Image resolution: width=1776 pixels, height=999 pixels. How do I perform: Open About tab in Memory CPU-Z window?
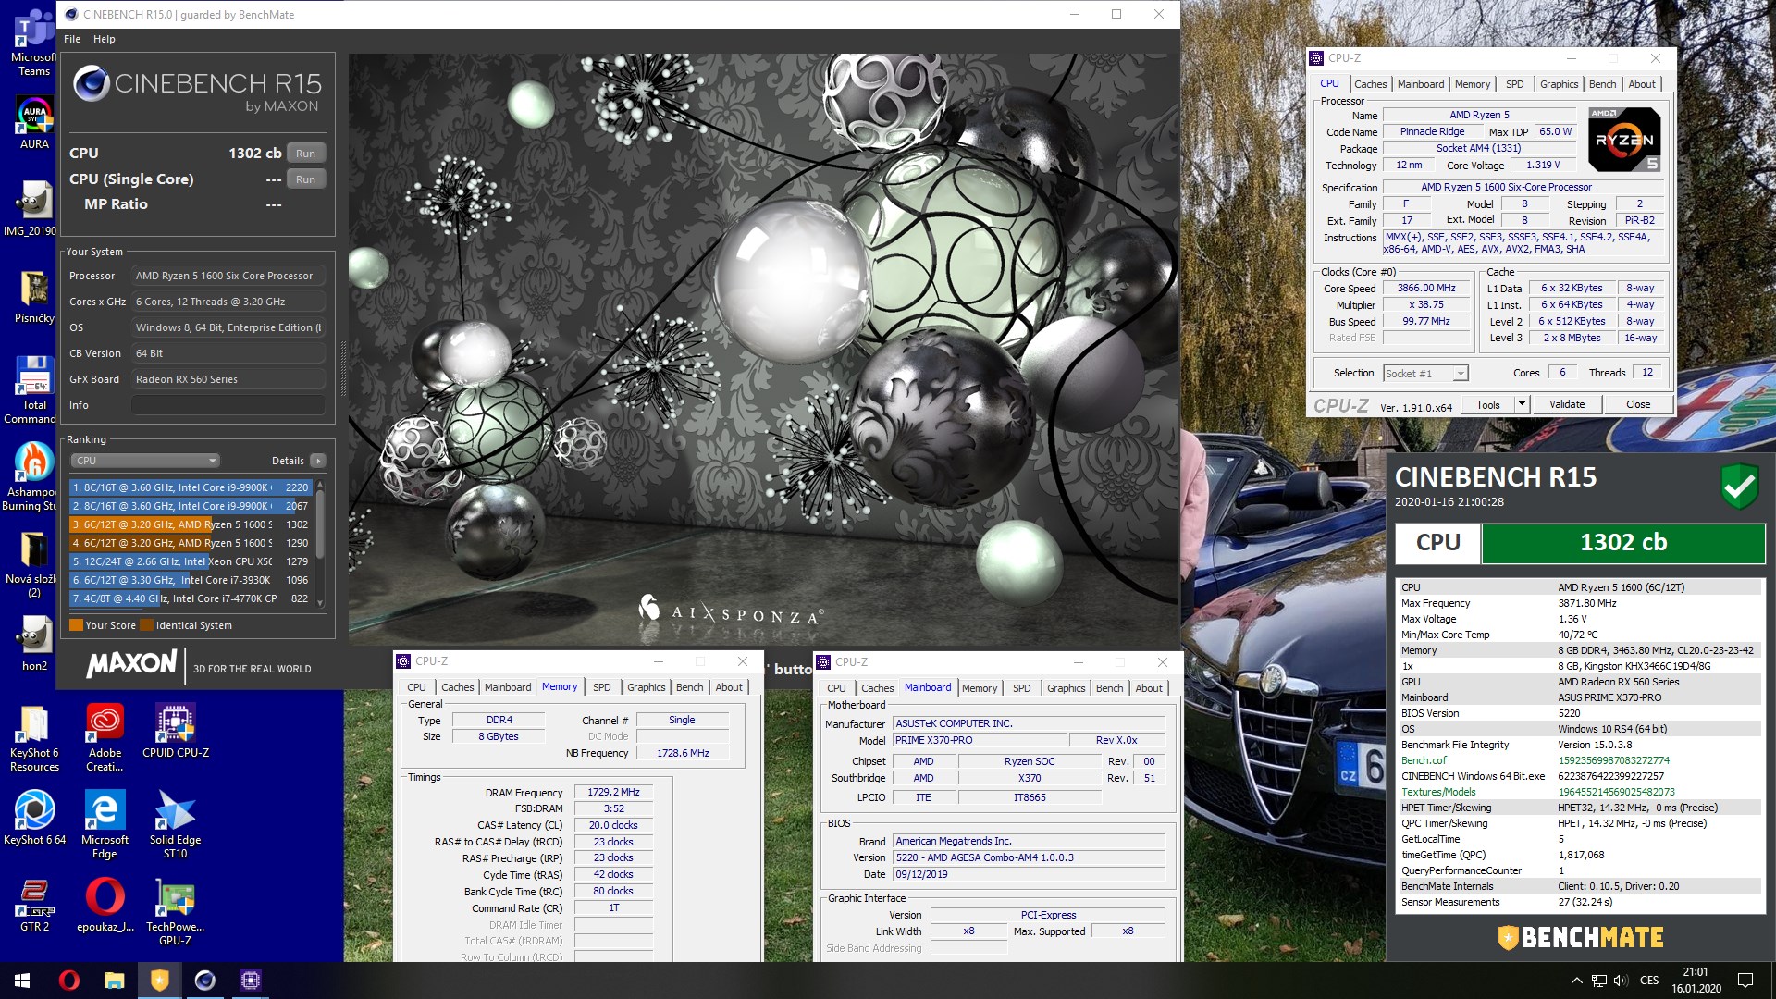pyautogui.click(x=729, y=687)
